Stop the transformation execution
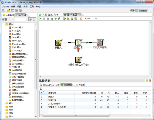Image resolution: width=154 pixels, height=120 pixels. pos(48,19)
